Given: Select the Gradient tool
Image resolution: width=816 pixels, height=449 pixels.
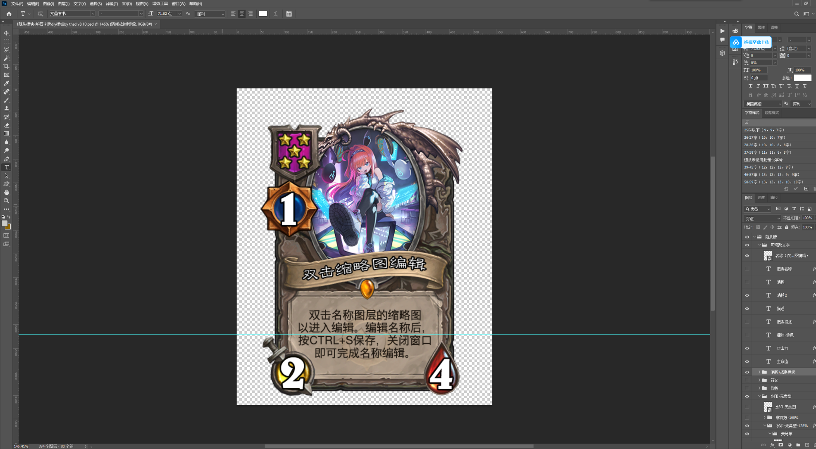Looking at the screenshot, I should pyautogui.click(x=7, y=134).
